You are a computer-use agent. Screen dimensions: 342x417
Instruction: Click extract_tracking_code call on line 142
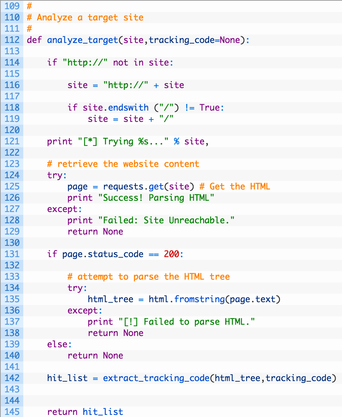[x=220, y=378]
